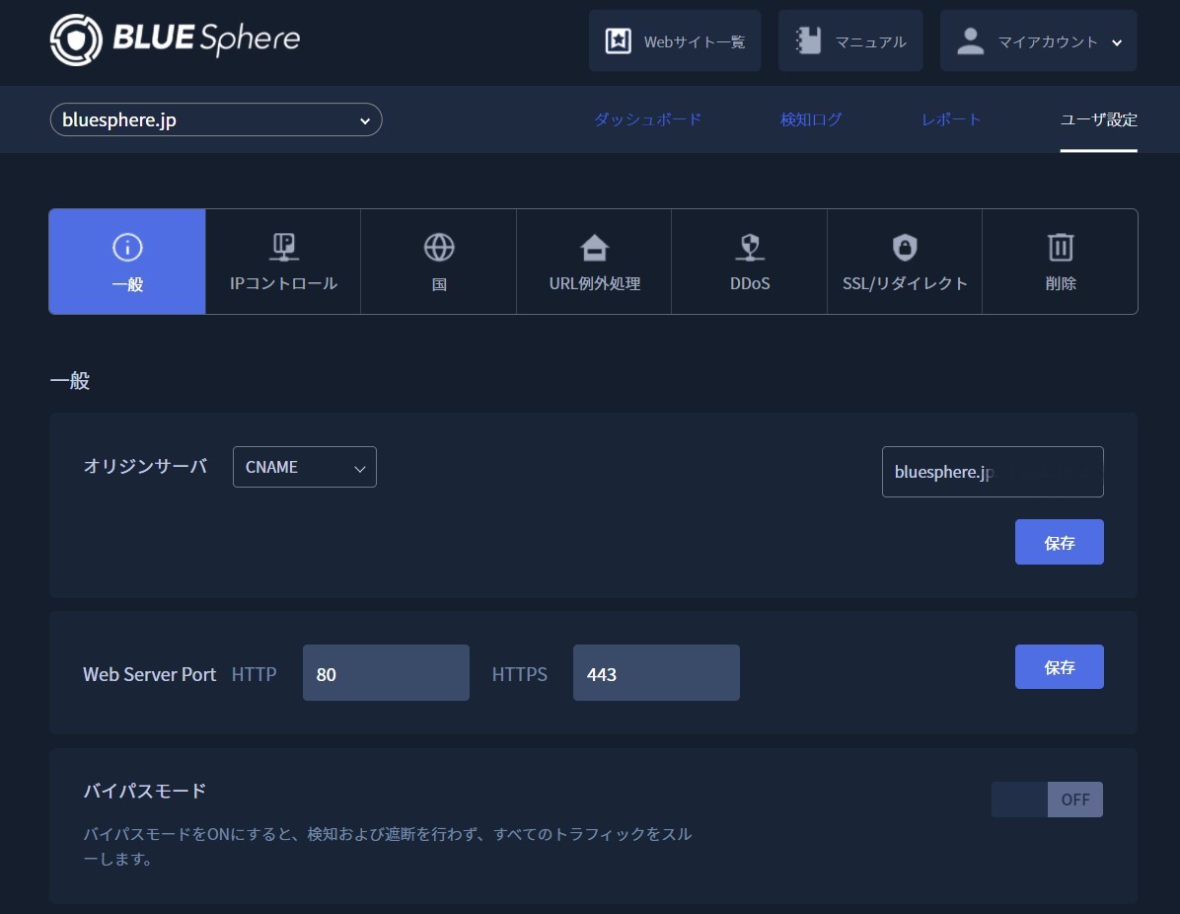Image resolution: width=1180 pixels, height=914 pixels.
Task: Focus the HTTPS port 443 field
Action: click(656, 673)
